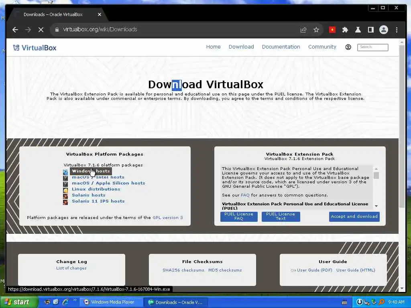This screenshot has height=308, width=411.
Task: Open the Chrome profile avatar
Action: pos(383,30)
